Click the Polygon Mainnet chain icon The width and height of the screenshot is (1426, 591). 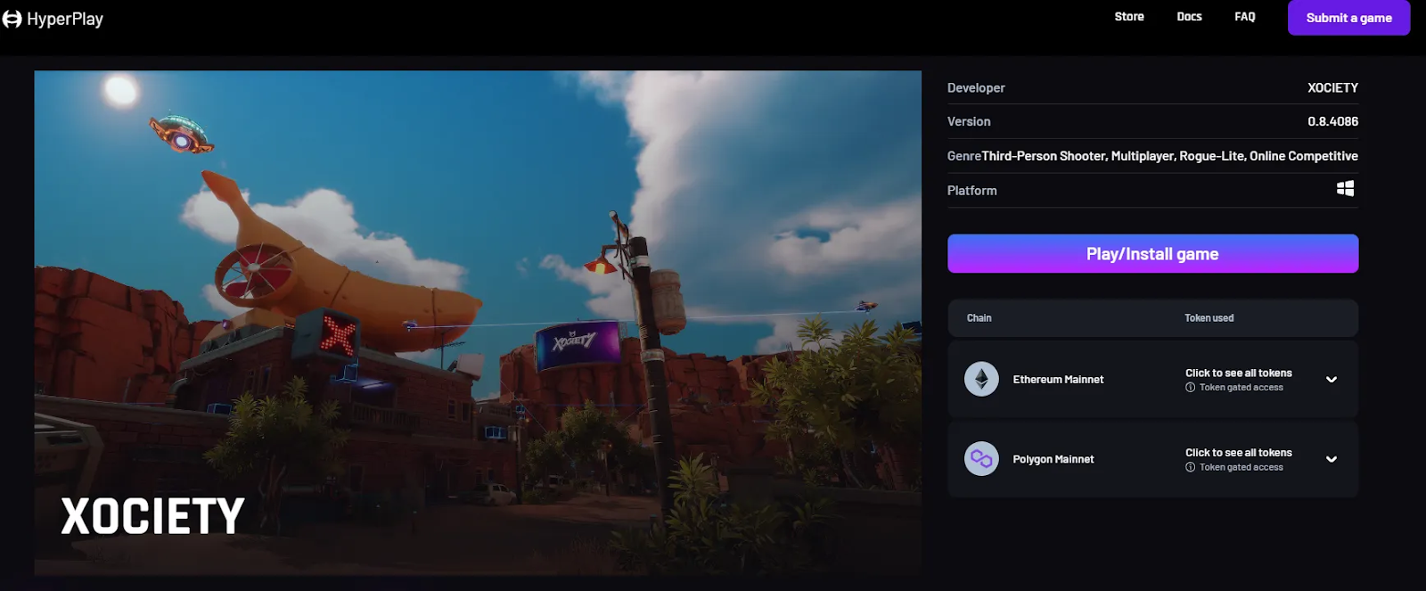[x=981, y=459]
